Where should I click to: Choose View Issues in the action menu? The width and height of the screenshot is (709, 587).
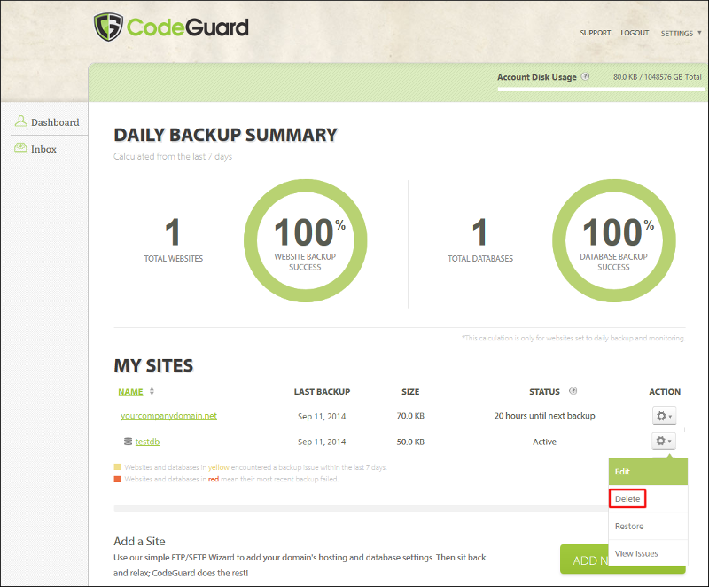click(636, 553)
